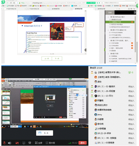The image size is (139, 146).
Task: Click the green browser logo icon
Action: (x=3, y=2)
